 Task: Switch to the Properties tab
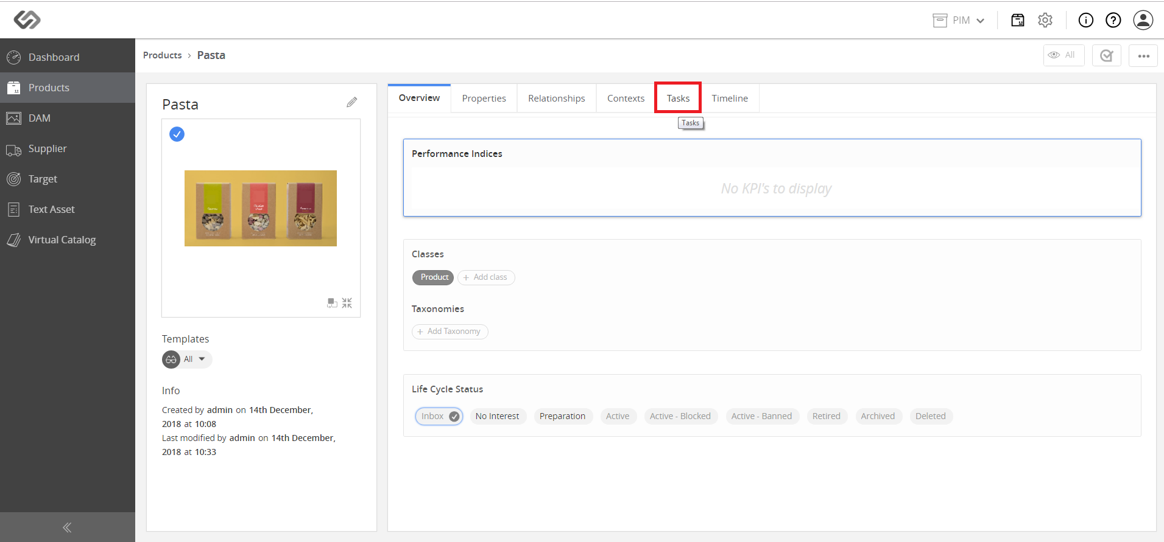[x=484, y=99]
